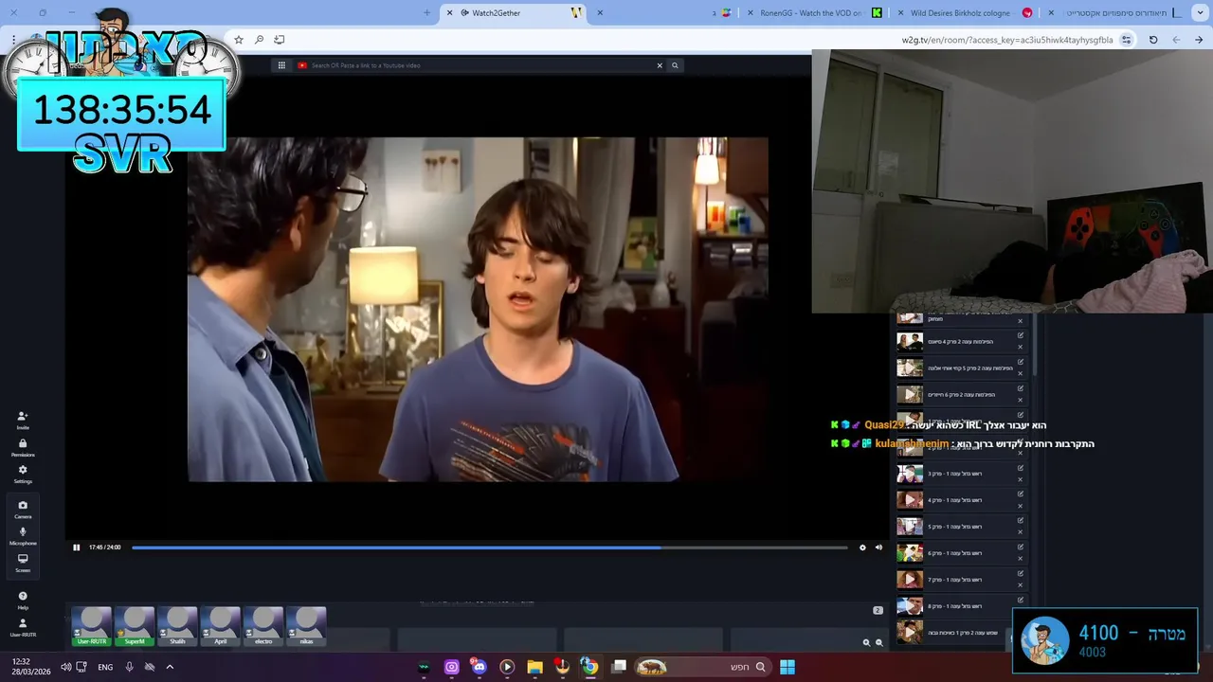Click the left zoom magnifier below the playlist
Screen dimensions: 1213x682
click(866, 642)
